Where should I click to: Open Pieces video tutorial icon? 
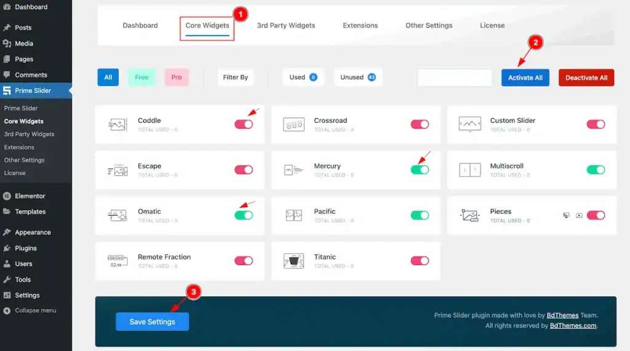tap(579, 216)
